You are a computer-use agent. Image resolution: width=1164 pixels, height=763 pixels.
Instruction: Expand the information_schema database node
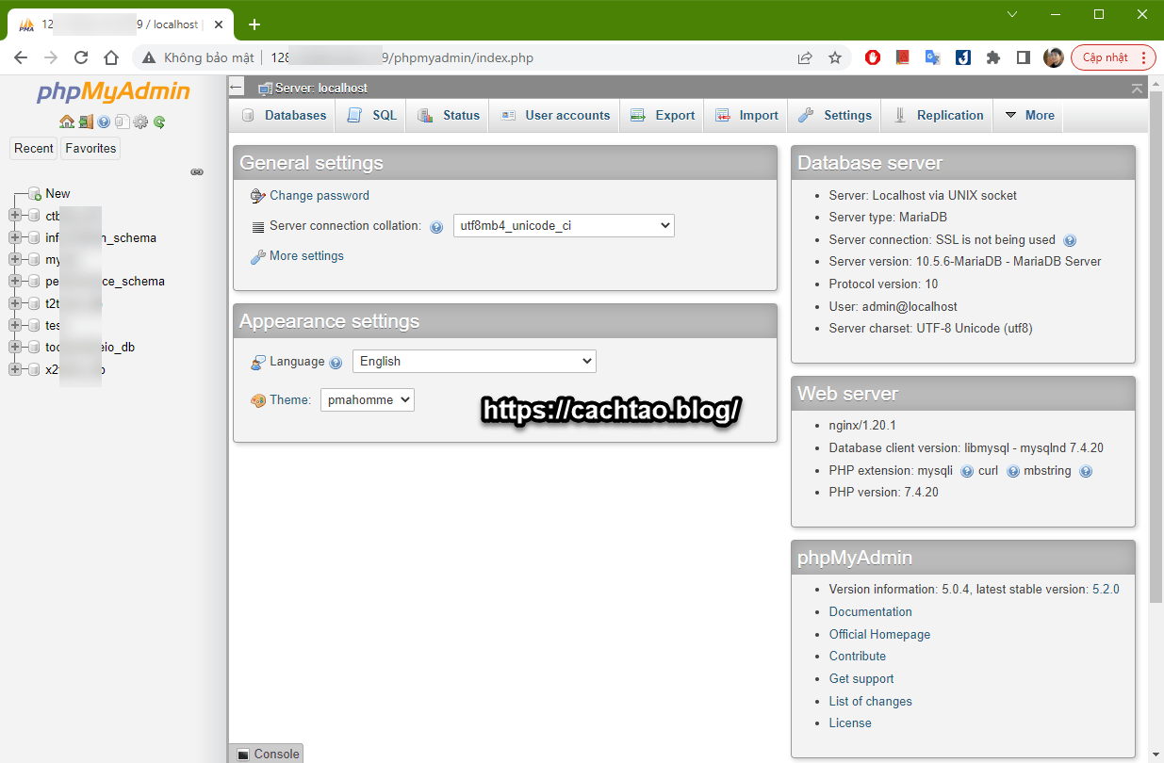pos(15,237)
